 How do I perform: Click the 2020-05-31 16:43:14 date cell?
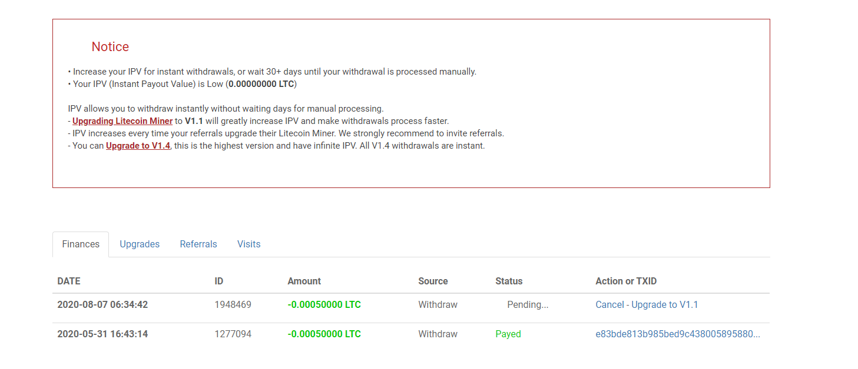coord(102,334)
